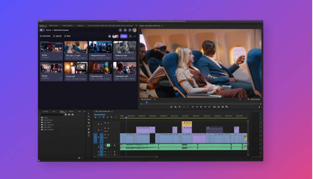Switch to the Metadata tab
Image resolution: width=313 pixels, height=179 pixels.
(81, 26)
